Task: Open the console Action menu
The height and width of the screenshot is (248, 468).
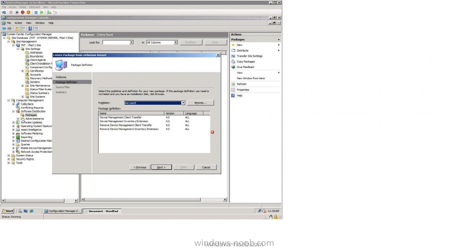Action: pyautogui.click(x=19, y=23)
